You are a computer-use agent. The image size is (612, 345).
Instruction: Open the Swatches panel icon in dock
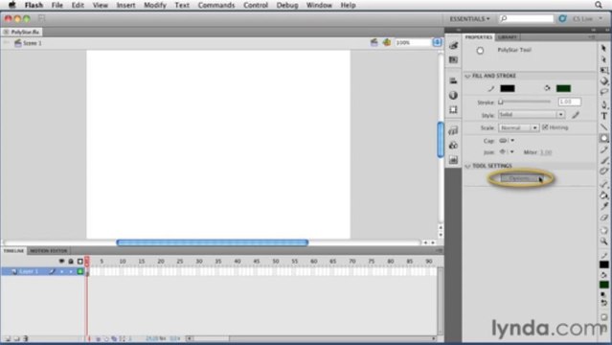[x=453, y=59]
